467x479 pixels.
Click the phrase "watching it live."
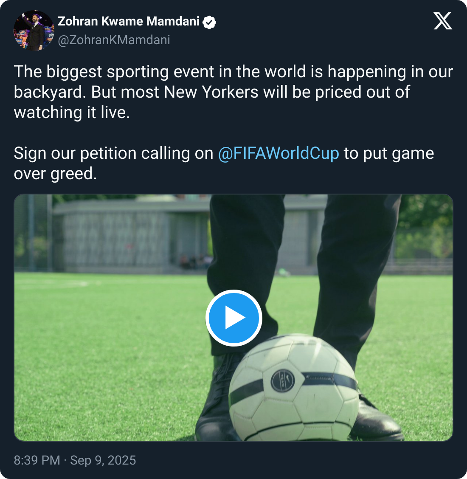coord(72,113)
